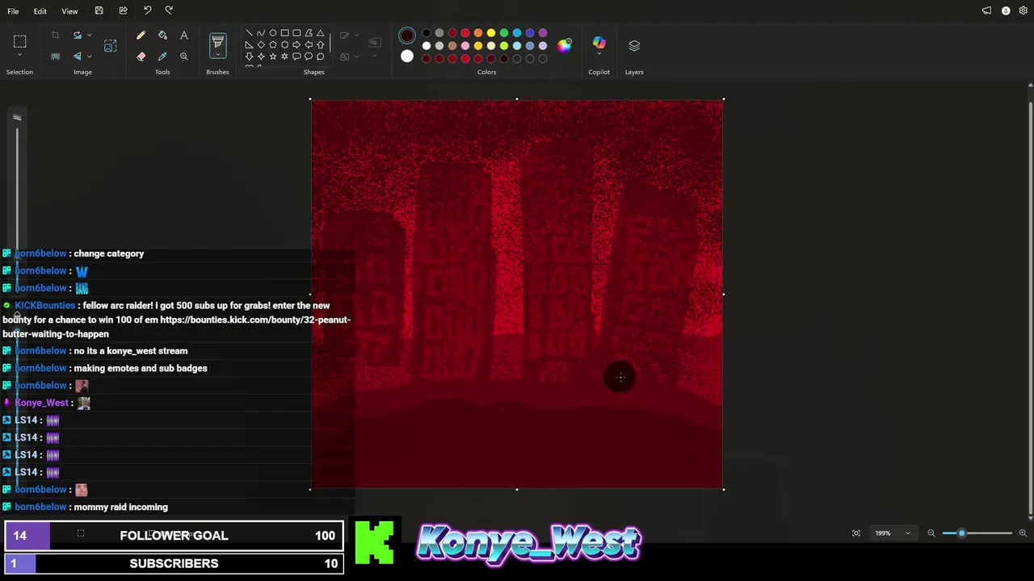The height and width of the screenshot is (581, 1034).
Task: Click the Konye_West username in chat
Action: point(41,403)
